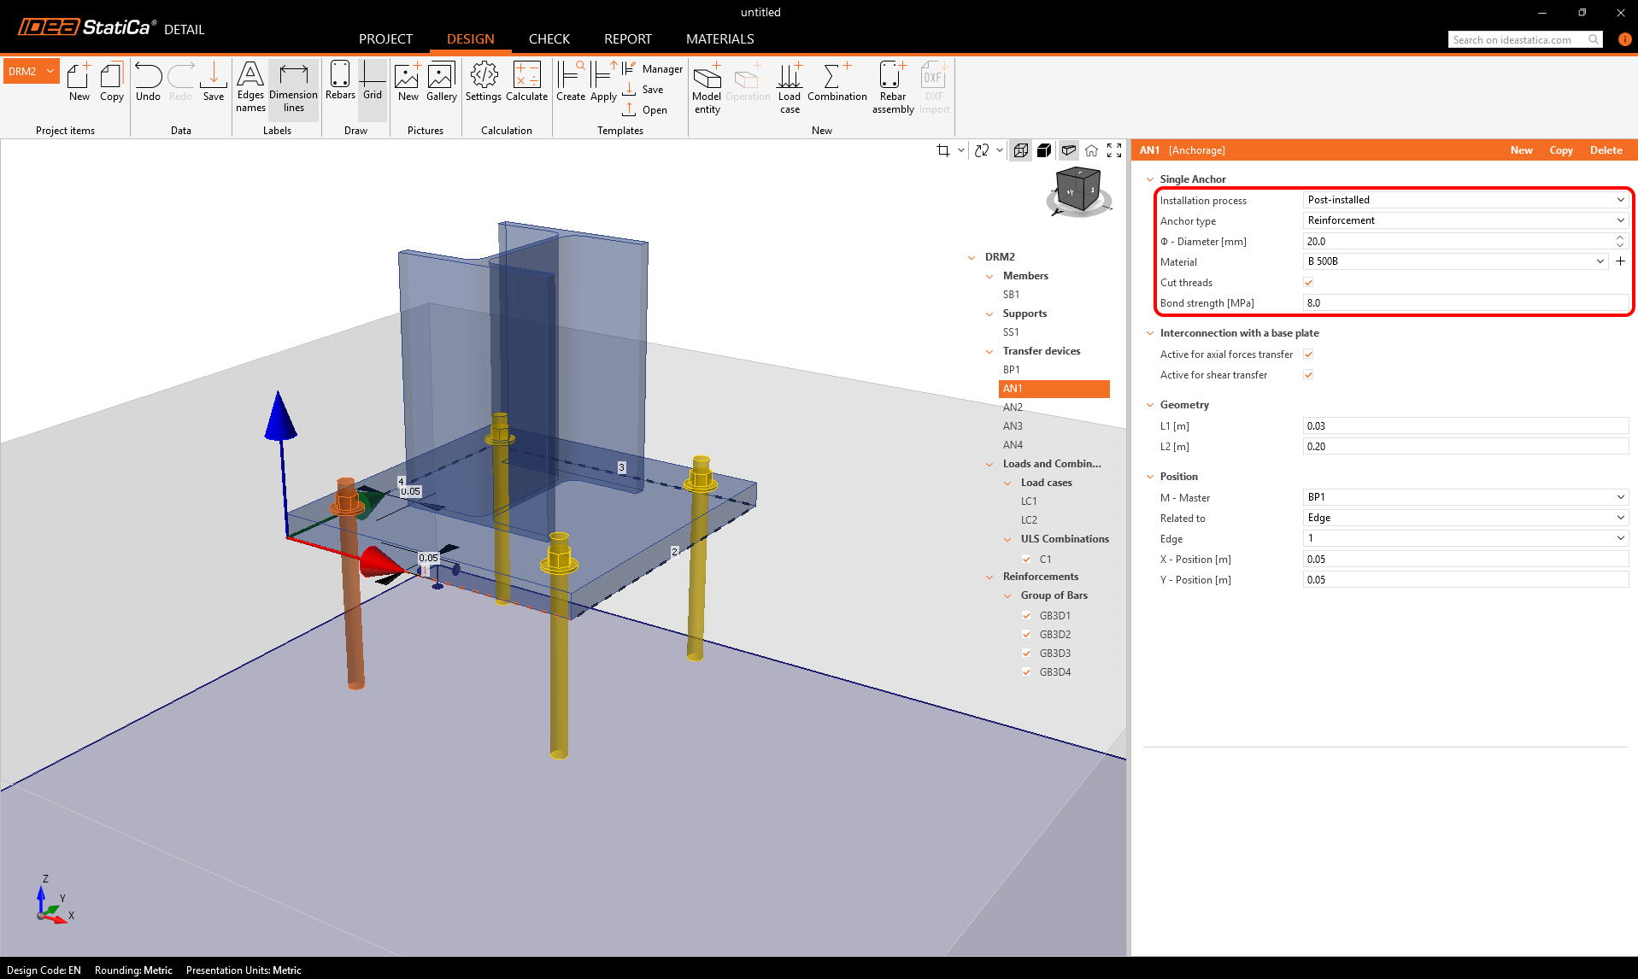The height and width of the screenshot is (979, 1638).
Task: Click the Bond strength input field
Action: tap(1465, 303)
